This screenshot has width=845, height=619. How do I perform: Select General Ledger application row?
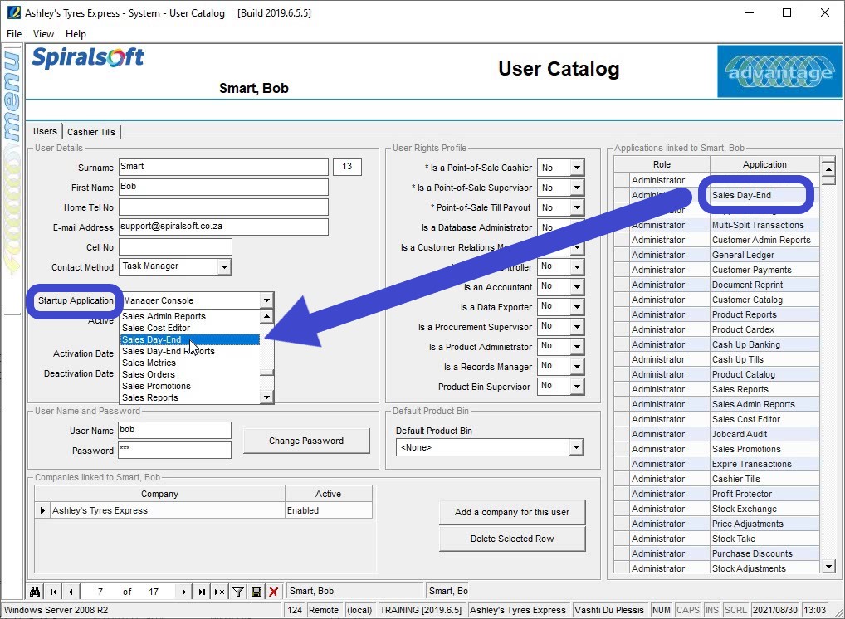tap(716, 255)
